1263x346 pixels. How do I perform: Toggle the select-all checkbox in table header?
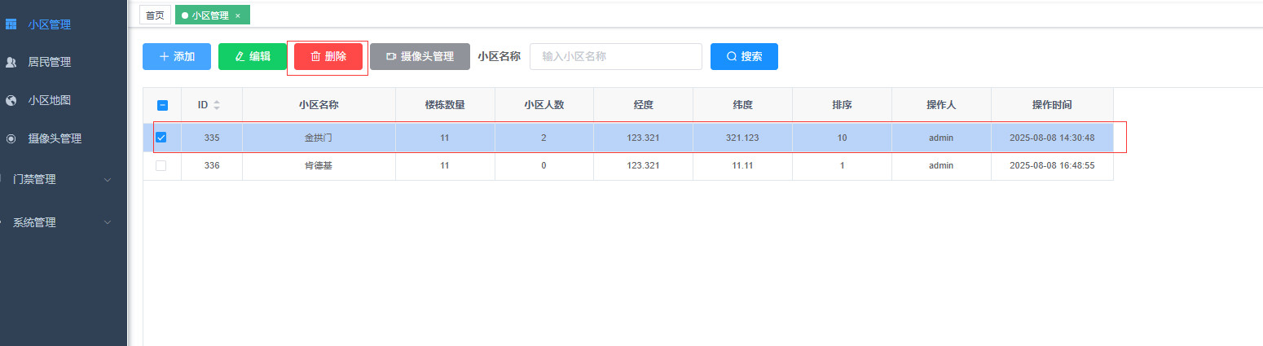(x=162, y=105)
